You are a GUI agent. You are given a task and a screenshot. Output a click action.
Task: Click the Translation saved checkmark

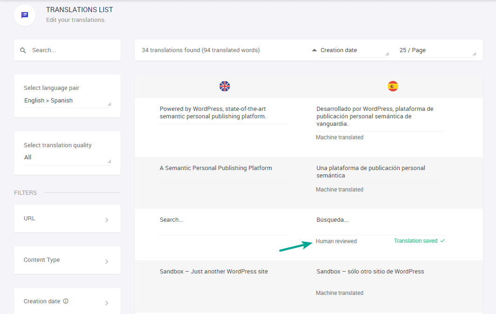(x=442, y=241)
